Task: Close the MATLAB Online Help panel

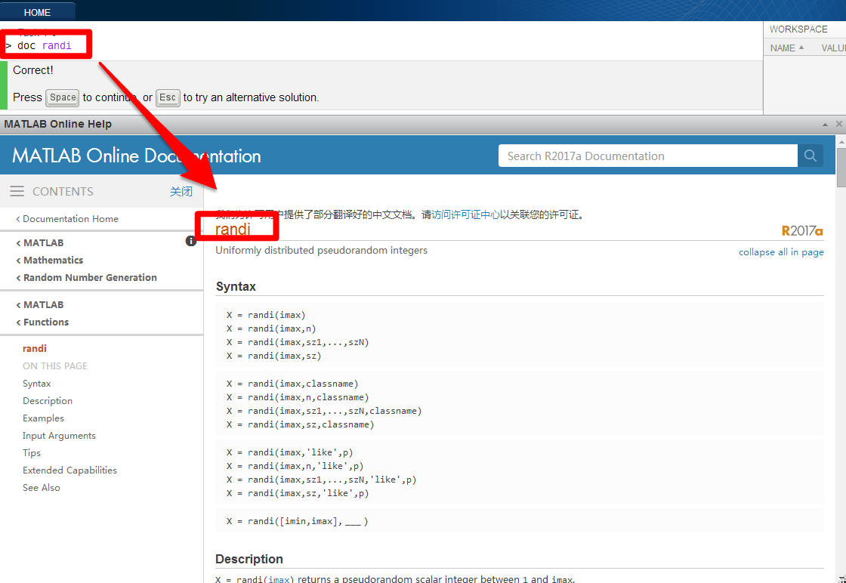Action: [839, 124]
